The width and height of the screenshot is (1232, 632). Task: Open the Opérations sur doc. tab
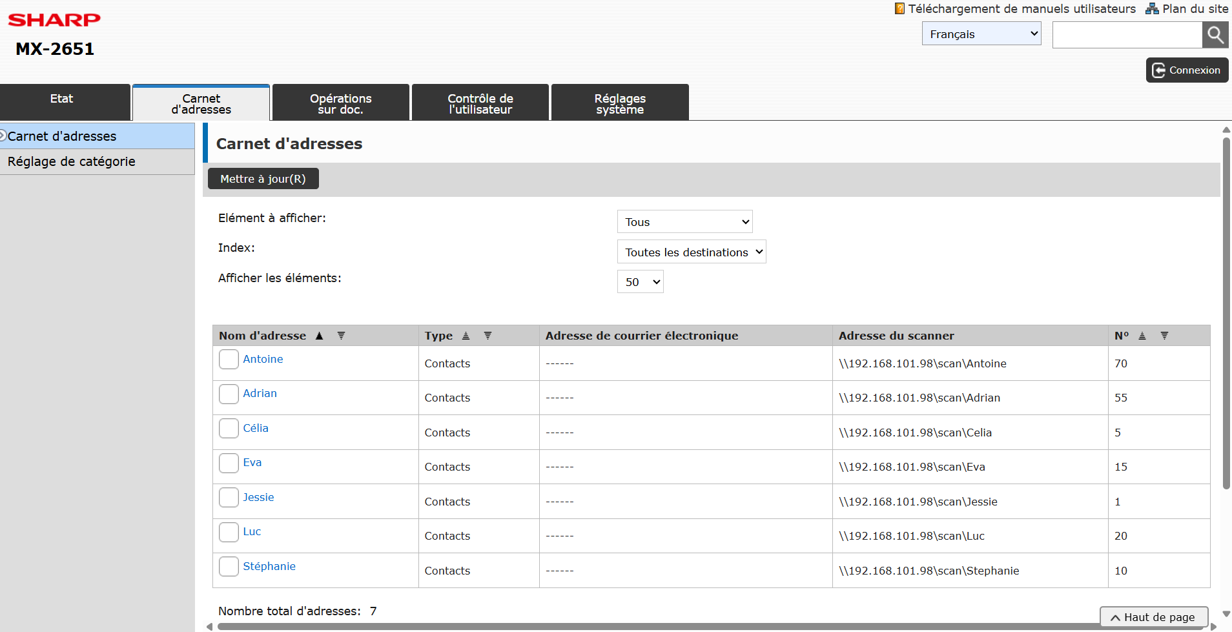tap(340, 103)
